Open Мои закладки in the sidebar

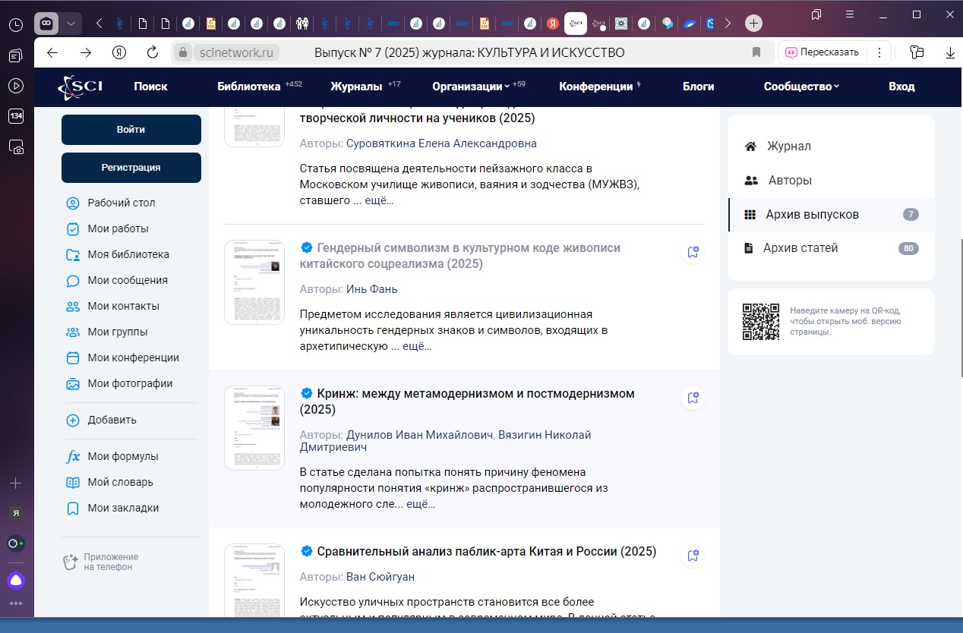pyautogui.click(x=122, y=508)
